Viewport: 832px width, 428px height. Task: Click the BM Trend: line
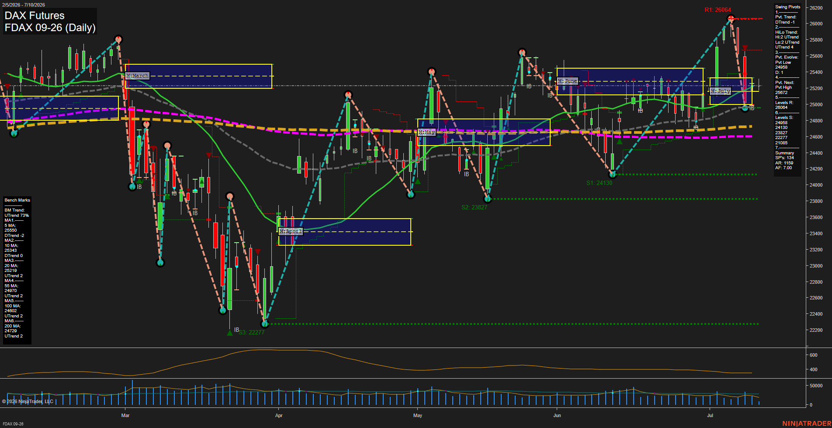[14, 210]
